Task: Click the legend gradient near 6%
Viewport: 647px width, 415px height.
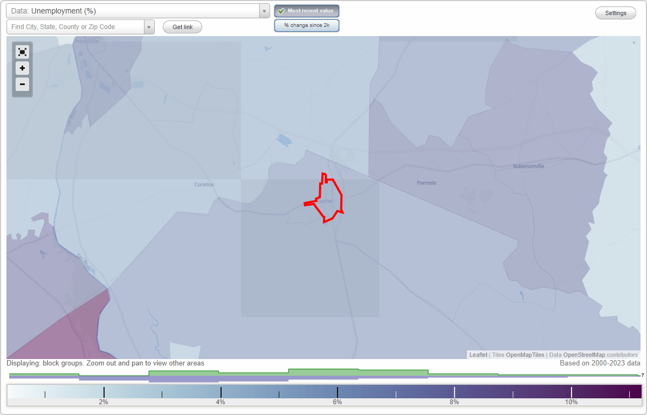Action: (x=337, y=392)
